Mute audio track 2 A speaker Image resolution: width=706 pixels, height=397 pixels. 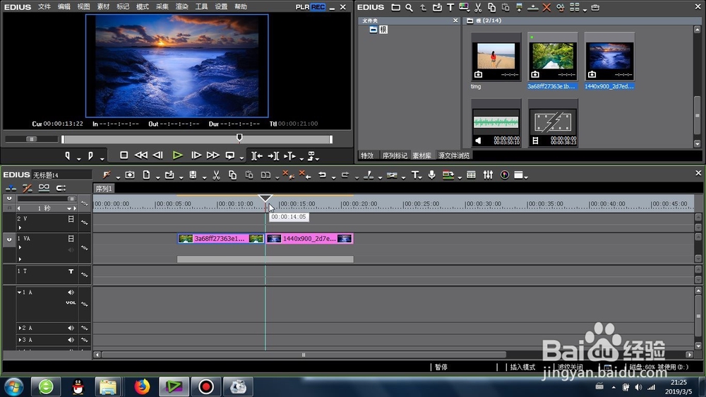71,328
